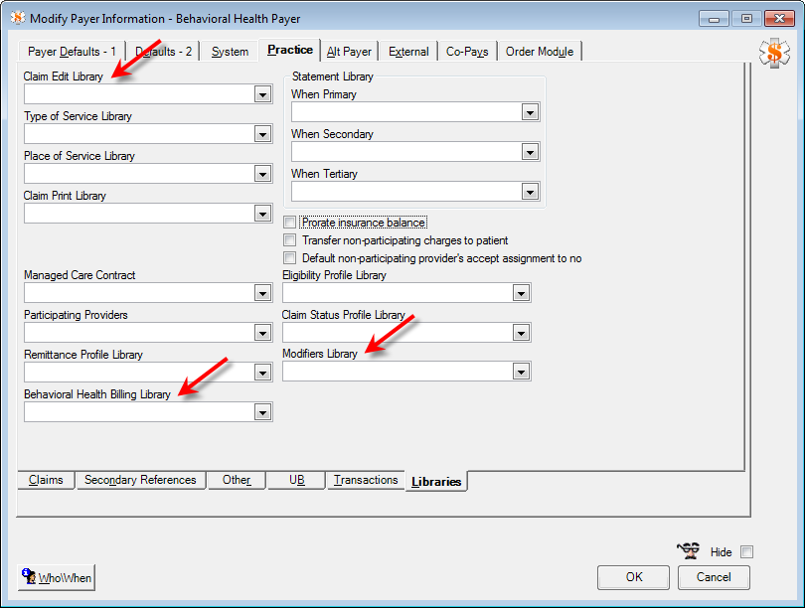
Task: Close the Modify Payer Information window
Action: [779, 19]
